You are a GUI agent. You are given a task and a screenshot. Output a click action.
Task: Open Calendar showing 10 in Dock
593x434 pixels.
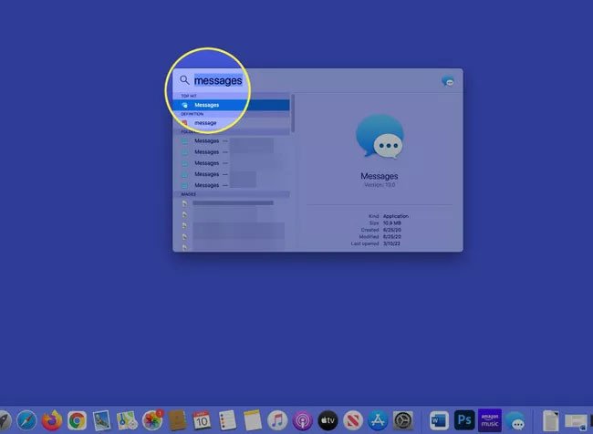[202, 420]
